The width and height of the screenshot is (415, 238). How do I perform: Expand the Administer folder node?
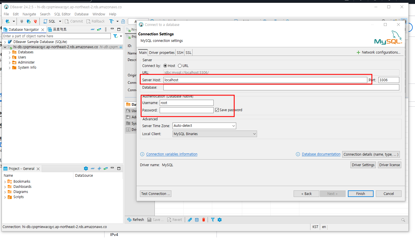coord(10,62)
